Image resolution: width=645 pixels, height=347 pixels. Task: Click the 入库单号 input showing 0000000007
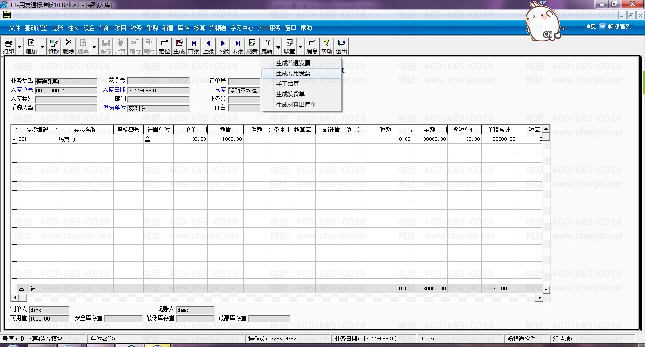point(66,91)
